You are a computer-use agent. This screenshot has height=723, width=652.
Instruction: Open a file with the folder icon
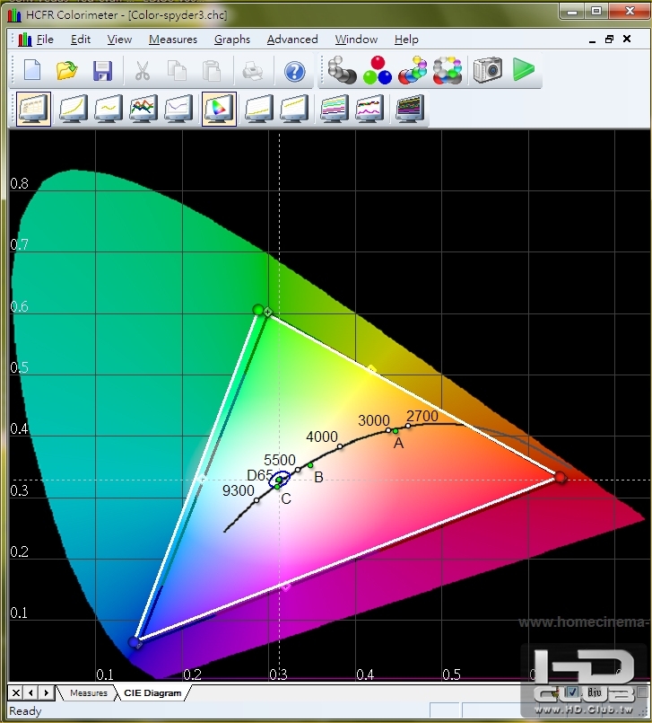(67, 71)
